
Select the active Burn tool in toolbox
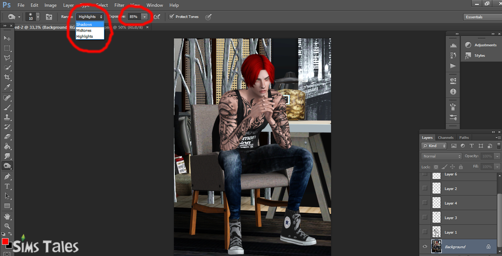pyautogui.click(x=7, y=166)
